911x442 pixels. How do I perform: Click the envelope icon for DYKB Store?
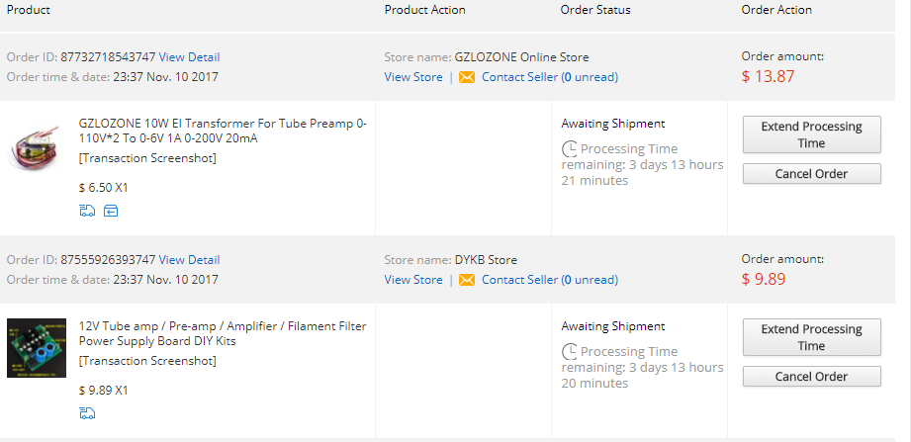click(x=467, y=280)
